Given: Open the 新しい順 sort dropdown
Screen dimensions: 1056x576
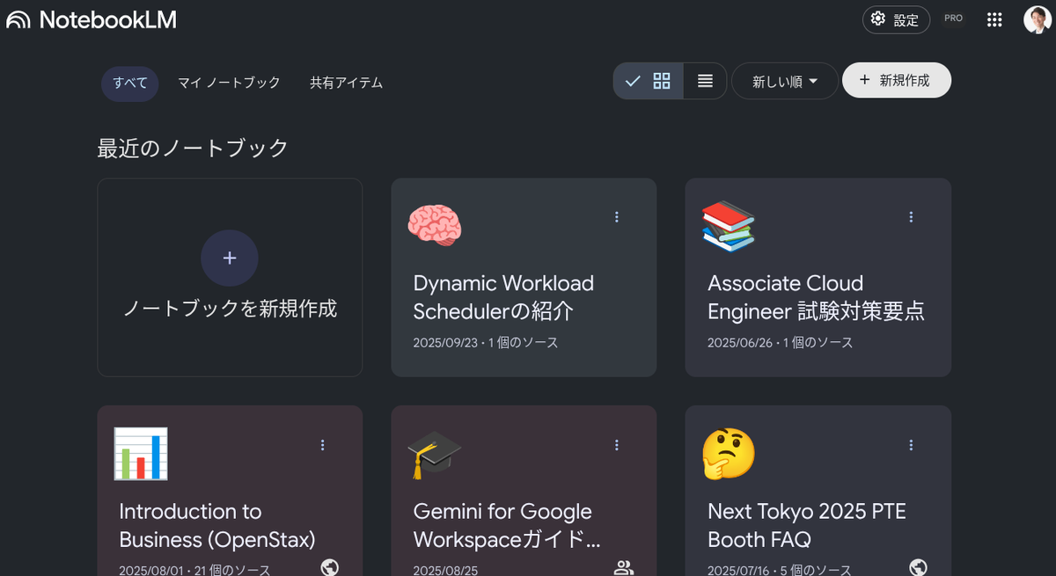Looking at the screenshot, I should 785,81.
